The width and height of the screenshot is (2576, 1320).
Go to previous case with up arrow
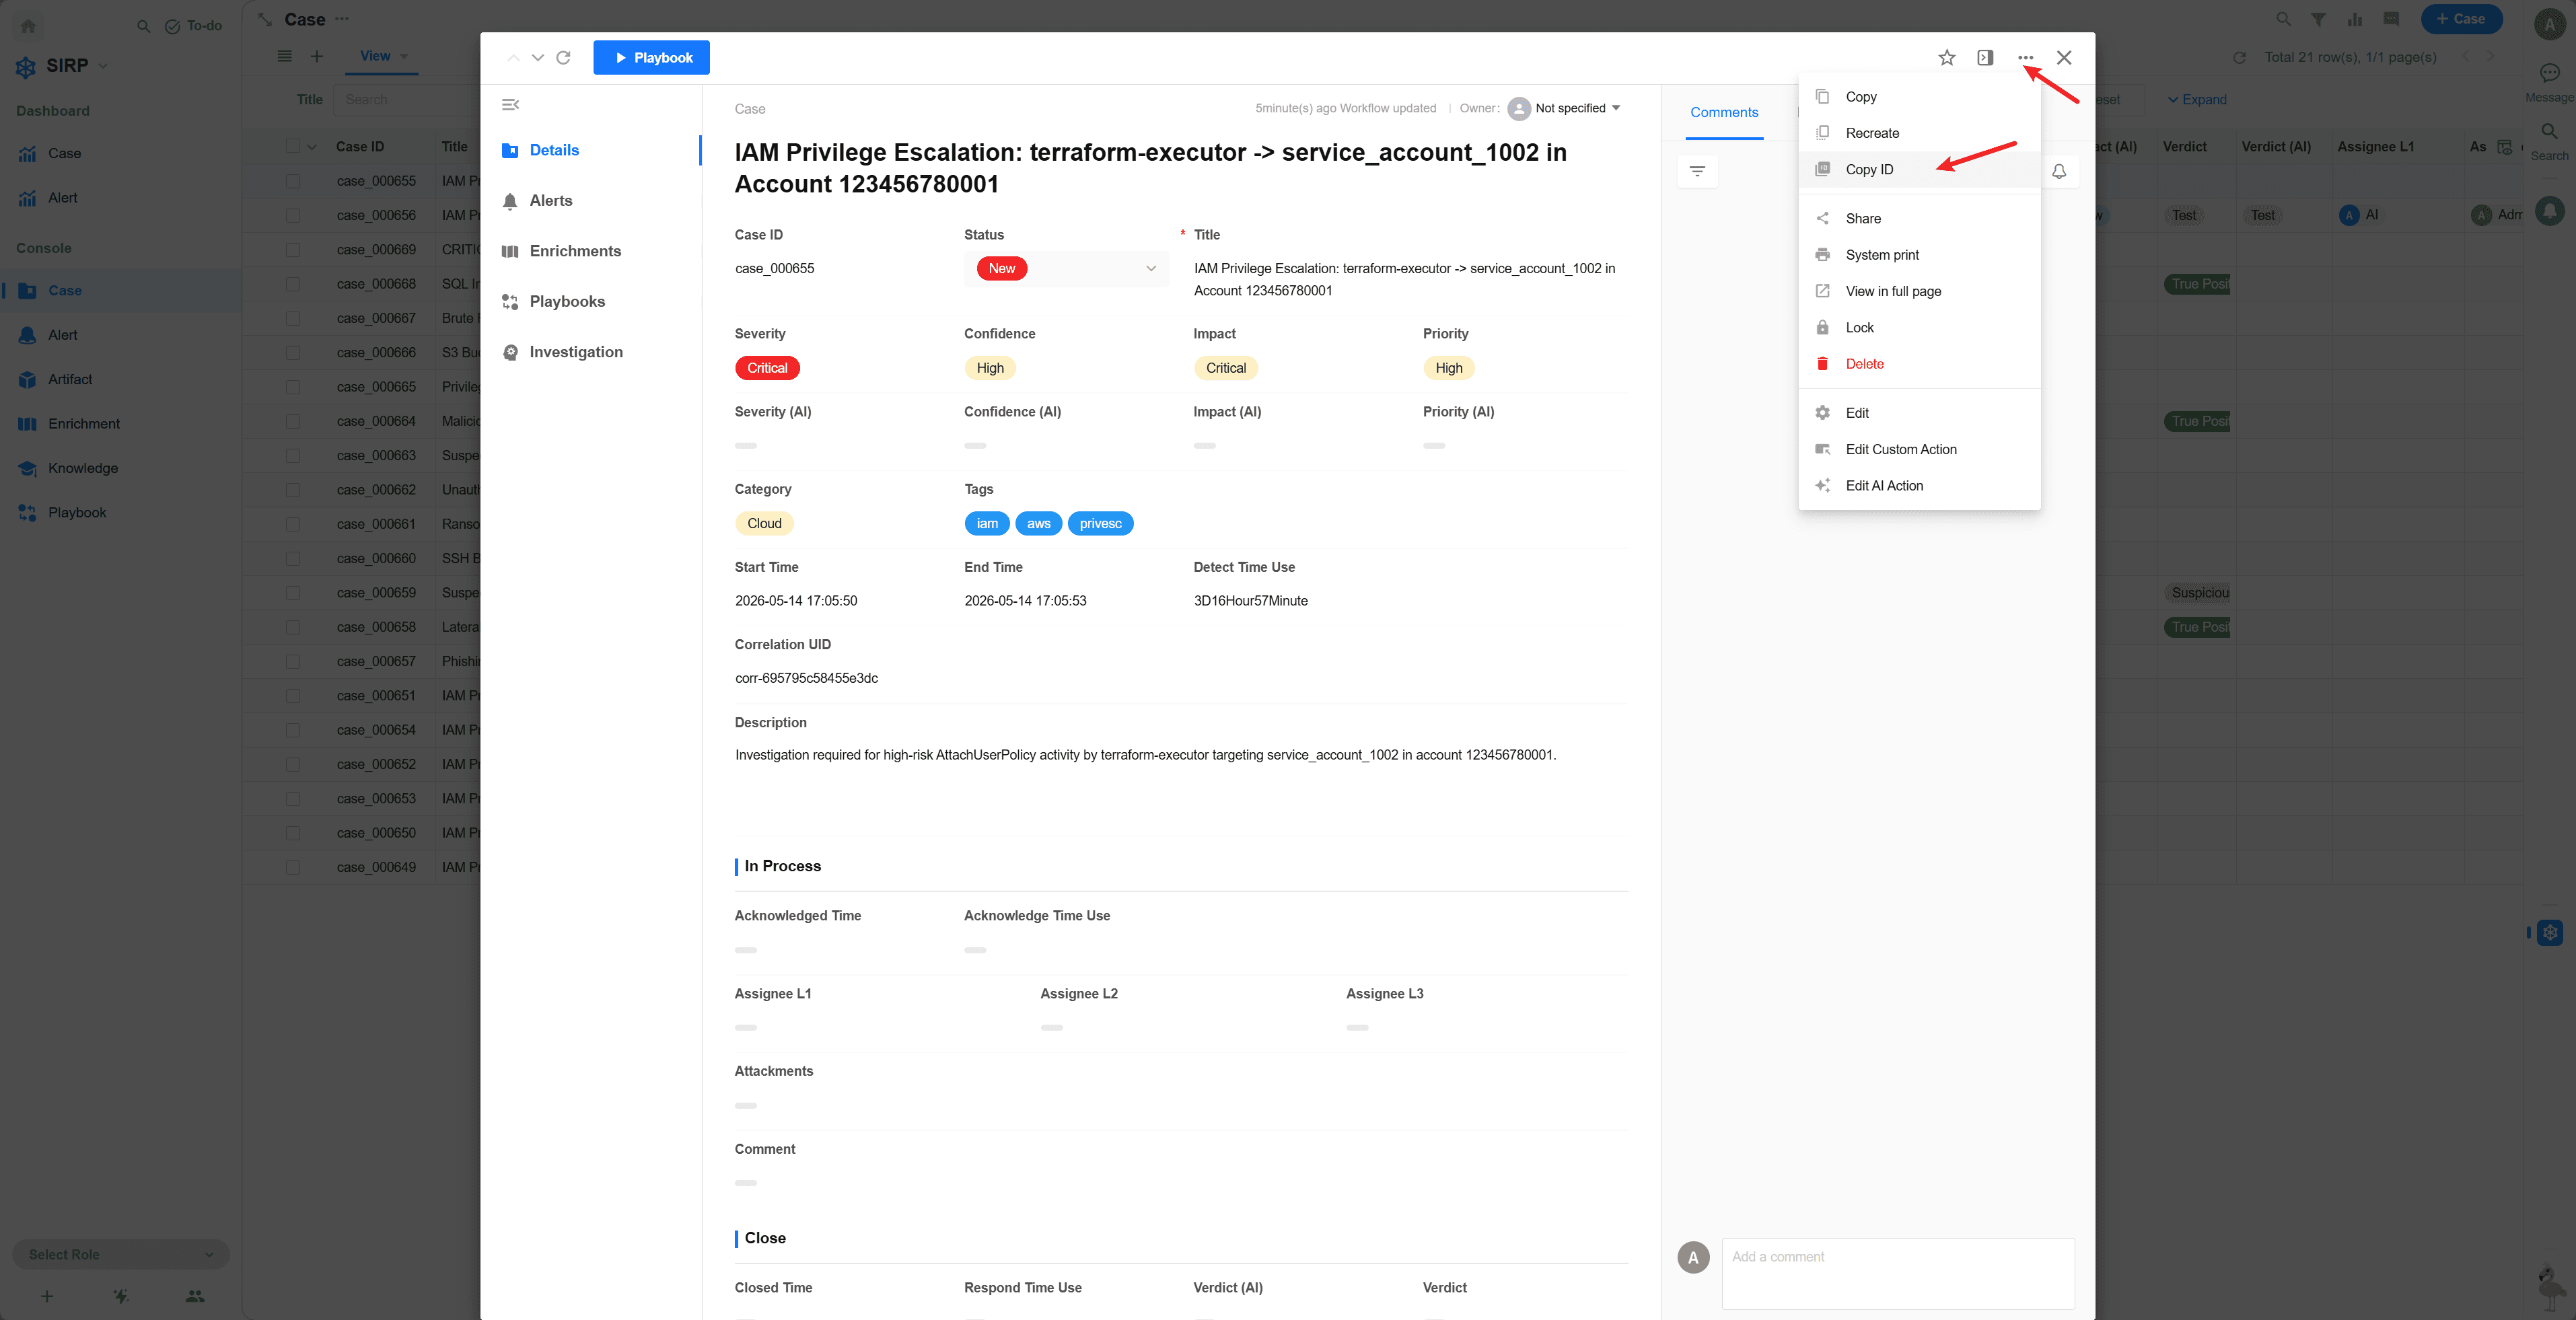click(x=513, y=58)
